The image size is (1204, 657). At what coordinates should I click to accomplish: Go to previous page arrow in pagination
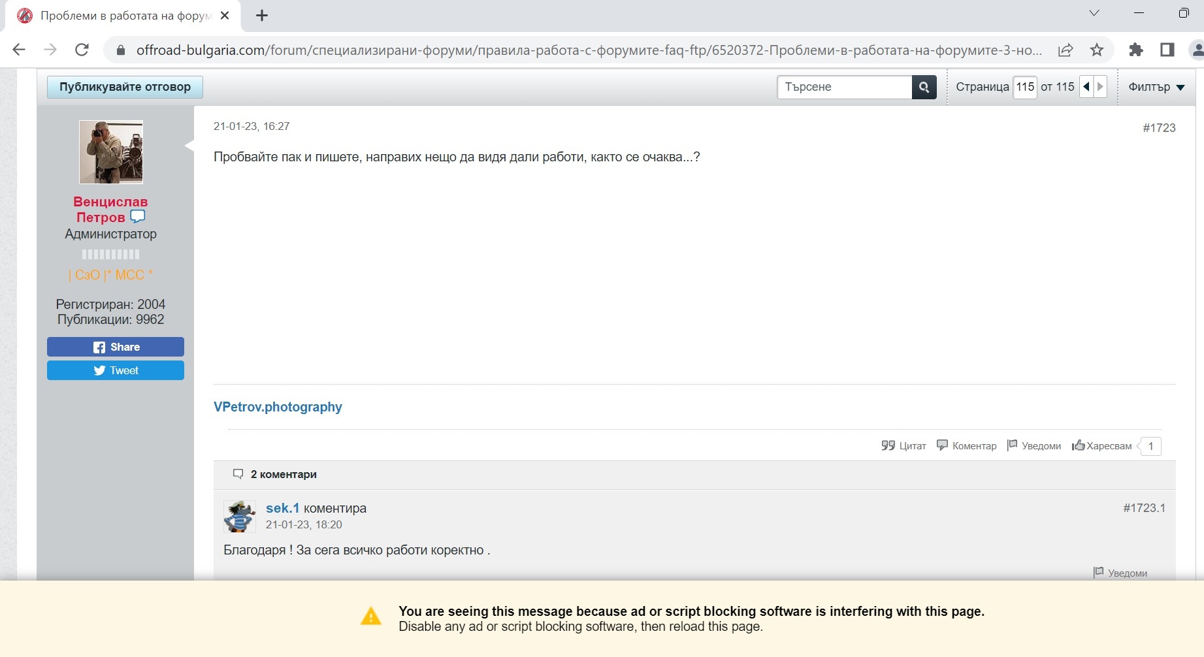[1086, 87]
